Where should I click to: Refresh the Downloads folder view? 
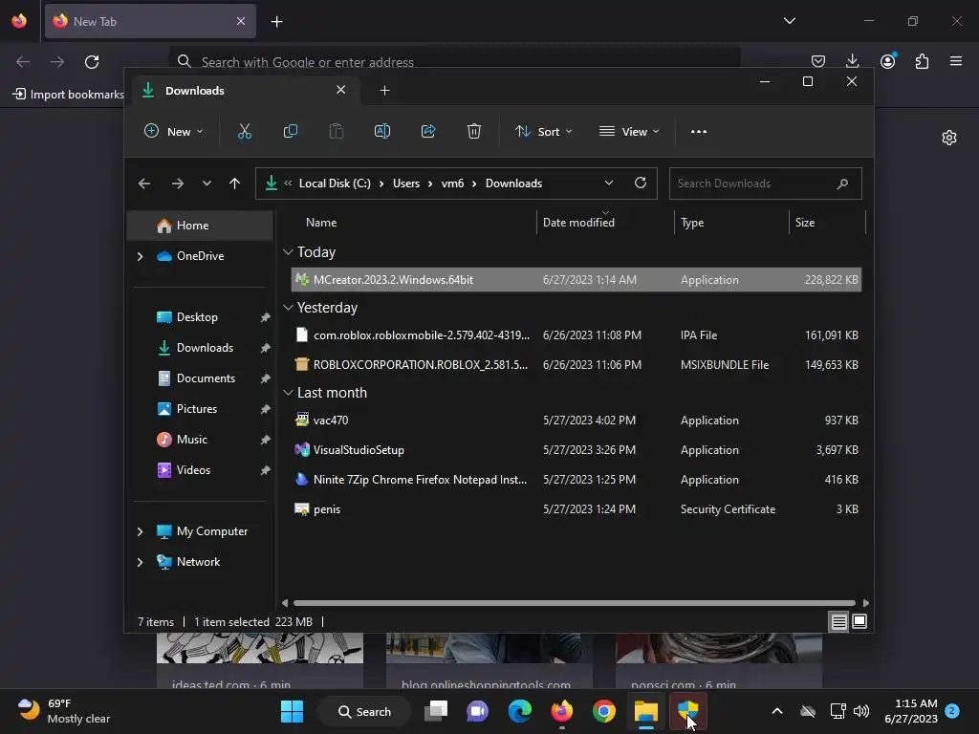coord(640,183)
